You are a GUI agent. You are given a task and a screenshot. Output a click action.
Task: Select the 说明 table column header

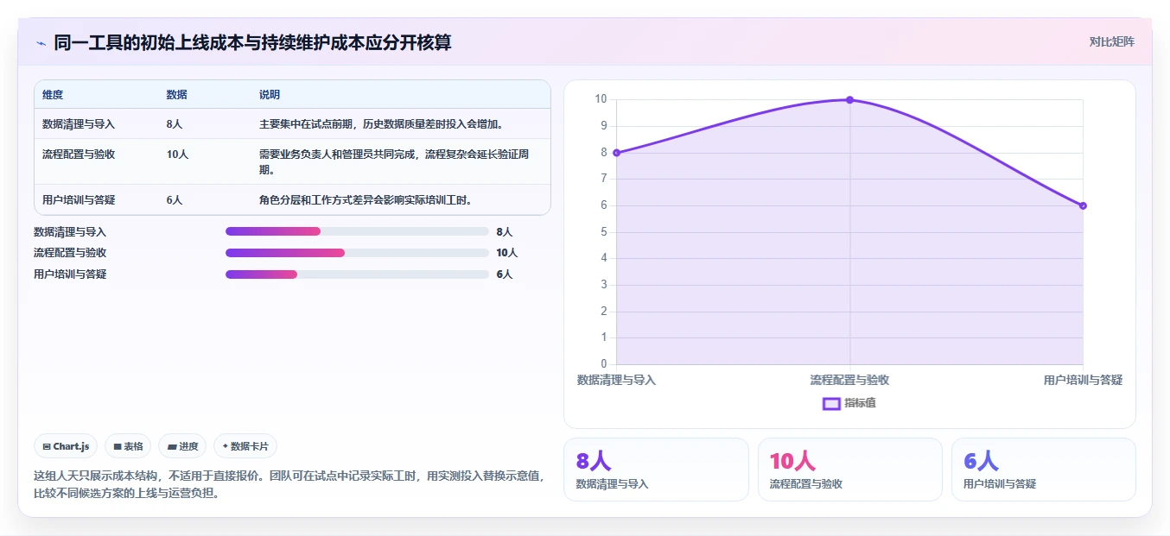pyautogui.click(x=270, y=95)
